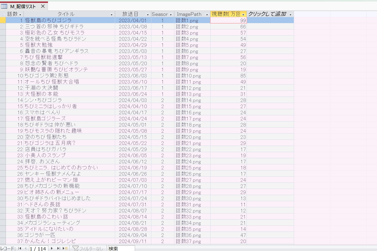Click title cell 怪獣島のこわい話
Screen dimensions: 377x251
[69, 216]
